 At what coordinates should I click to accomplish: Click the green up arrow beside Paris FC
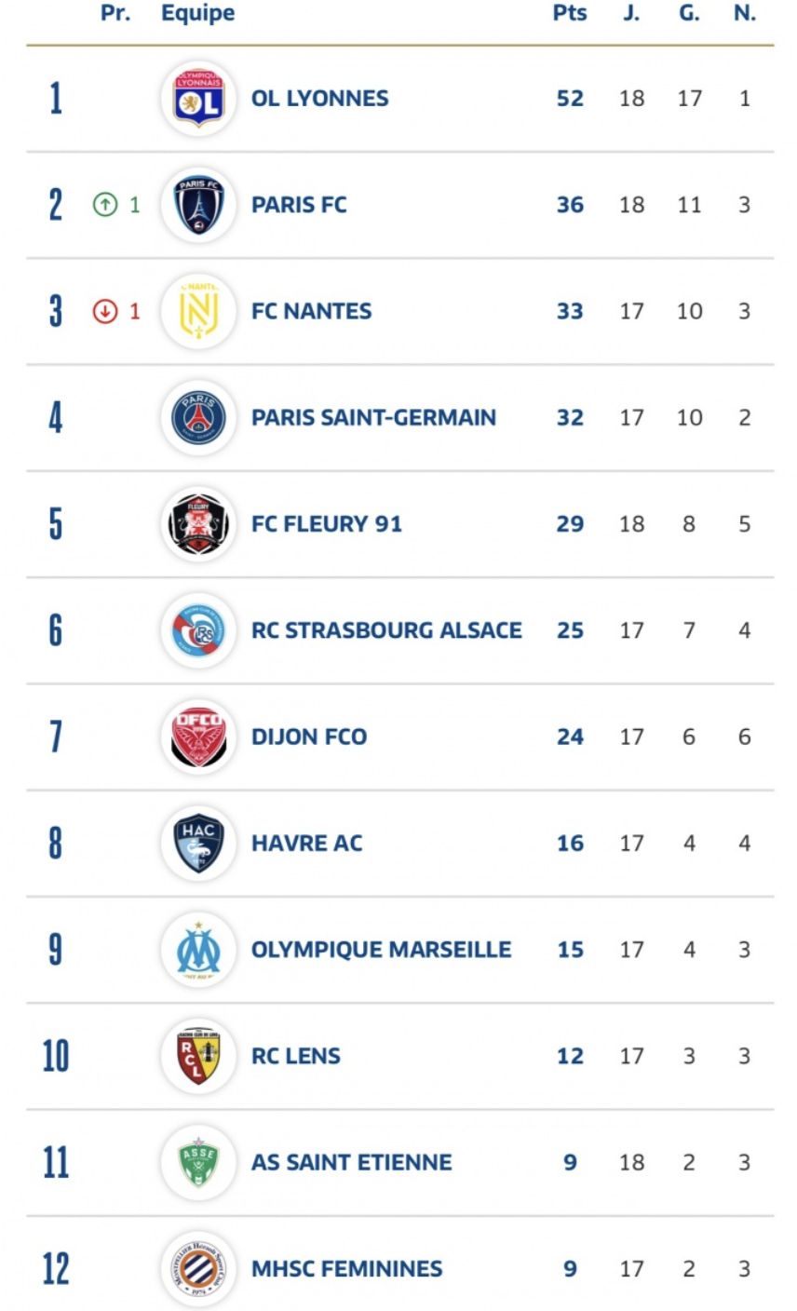click(105, 205)
